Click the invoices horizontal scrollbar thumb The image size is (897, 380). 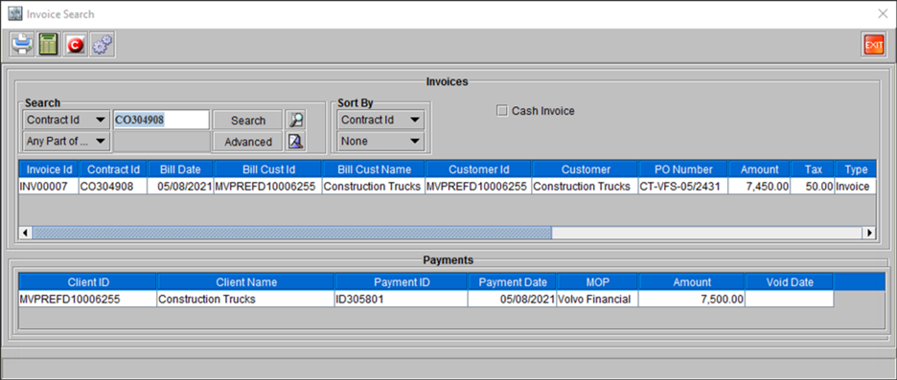(291, 233)
